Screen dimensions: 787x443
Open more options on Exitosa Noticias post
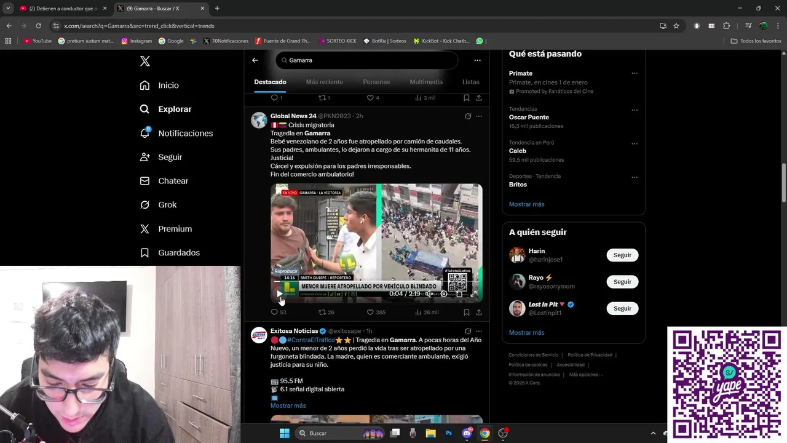479,331
